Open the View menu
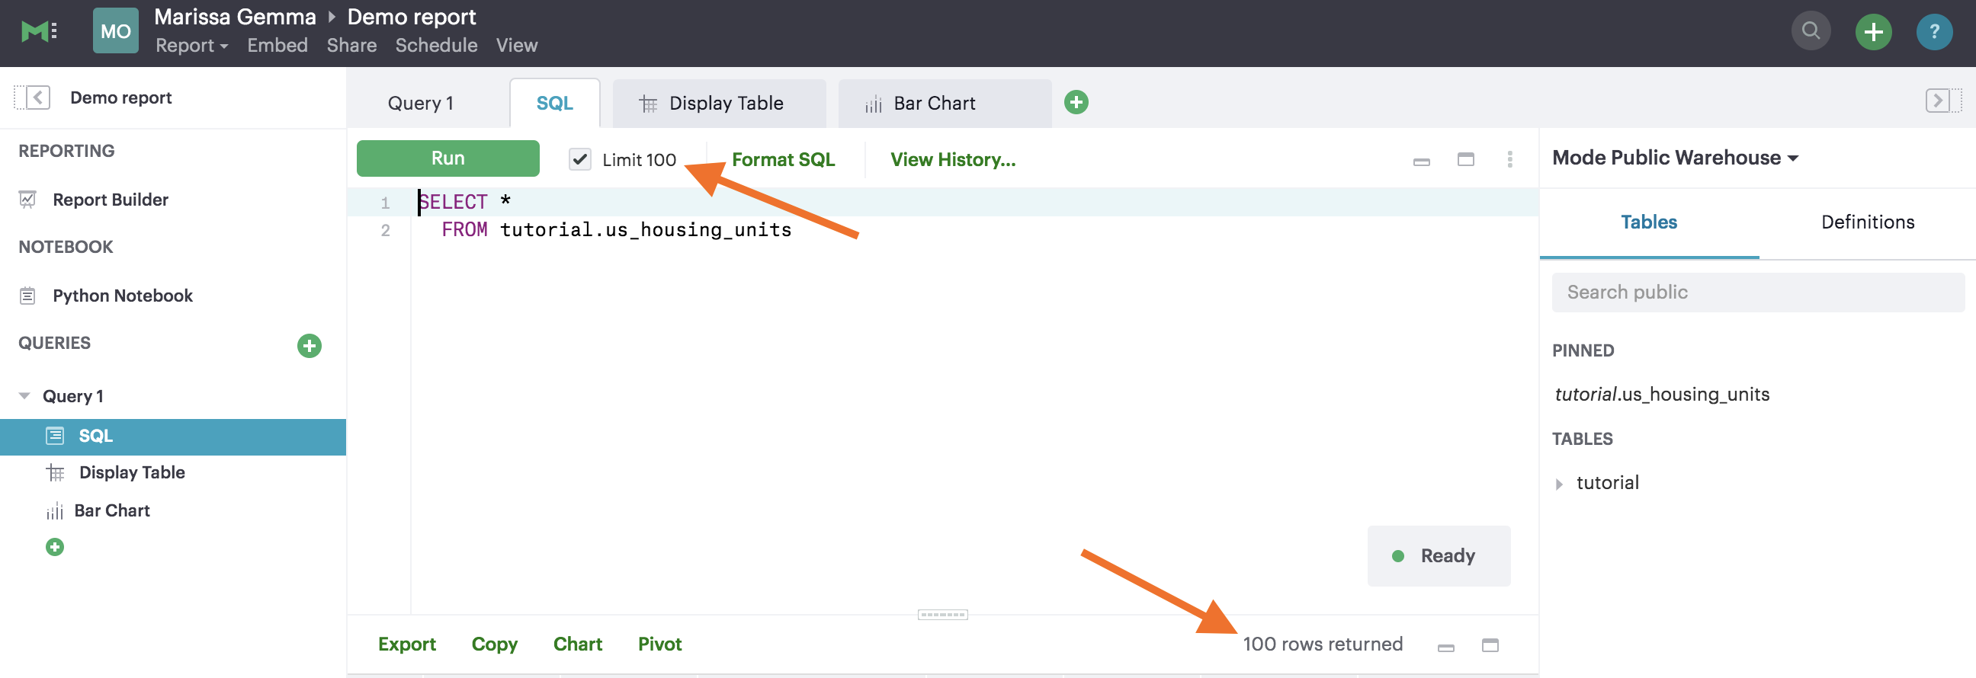This screenshot has height=678, width=1976. tap(516, 46)
